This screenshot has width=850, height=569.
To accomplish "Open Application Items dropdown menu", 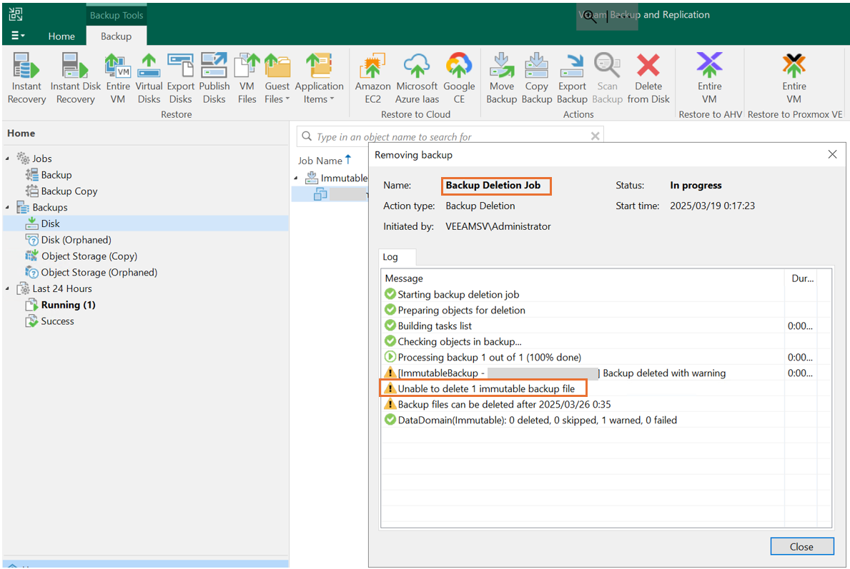I will point(320,79).
